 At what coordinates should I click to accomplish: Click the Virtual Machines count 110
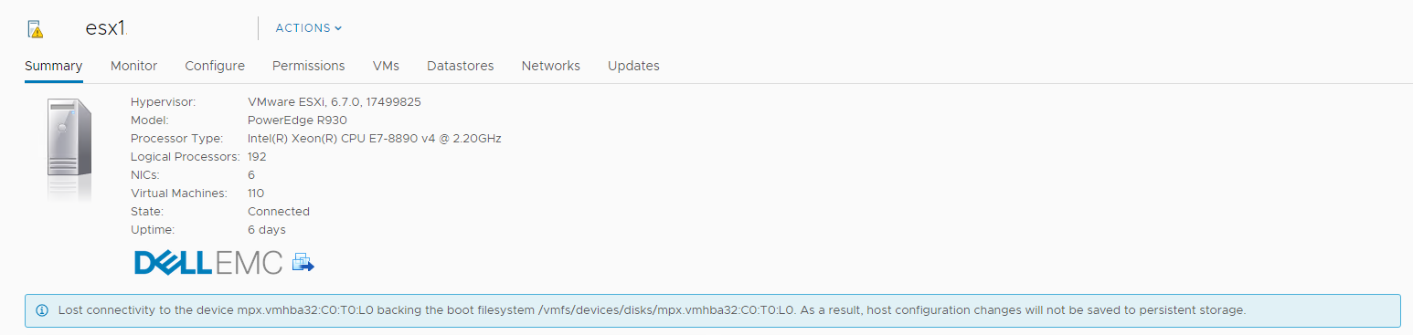(x=256, y=193)
